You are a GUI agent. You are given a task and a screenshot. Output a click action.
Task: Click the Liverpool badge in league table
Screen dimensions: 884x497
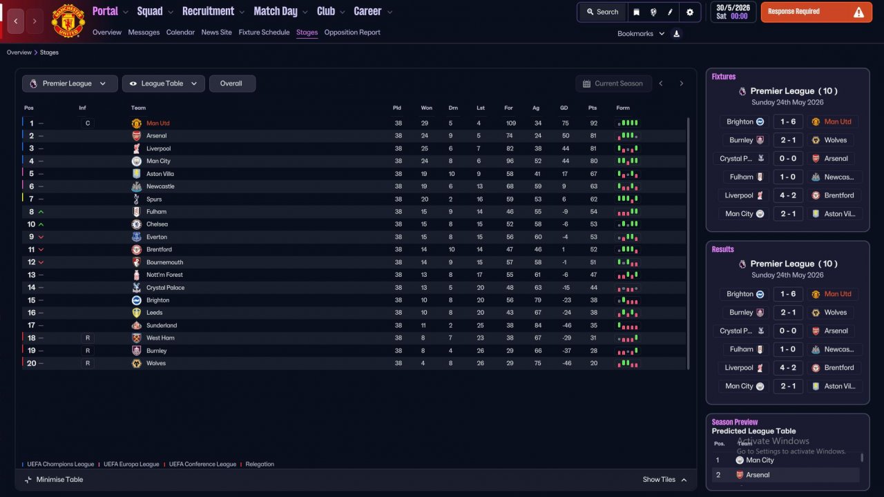(137, 148)
